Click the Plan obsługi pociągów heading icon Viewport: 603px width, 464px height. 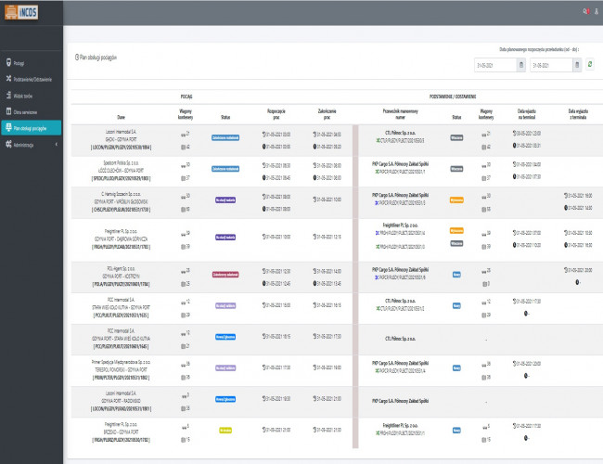[x=77, y=58]
